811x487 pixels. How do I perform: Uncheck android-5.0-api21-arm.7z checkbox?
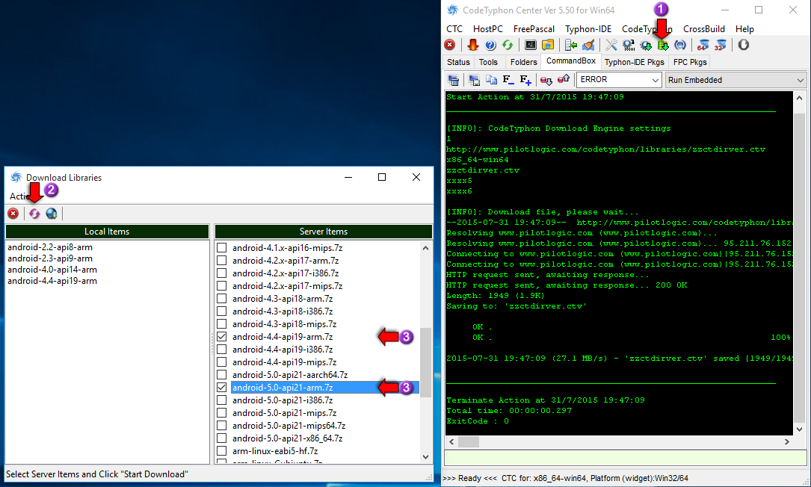[222, 387]
